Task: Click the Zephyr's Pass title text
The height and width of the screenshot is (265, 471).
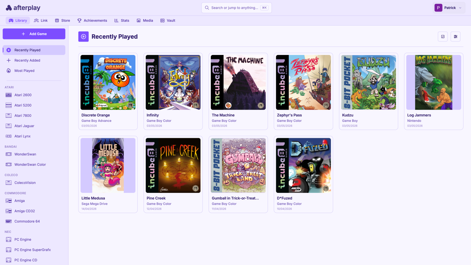Action: 289,115
